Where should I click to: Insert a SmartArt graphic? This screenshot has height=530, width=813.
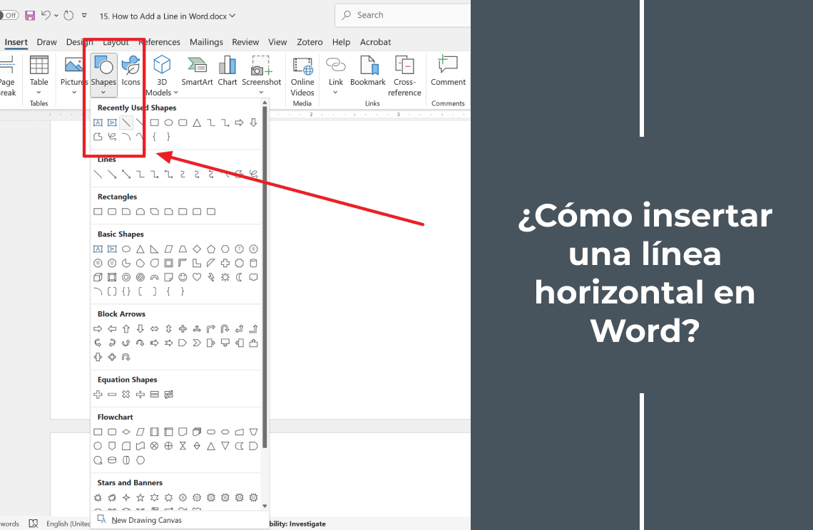click(x=197, y=71)
